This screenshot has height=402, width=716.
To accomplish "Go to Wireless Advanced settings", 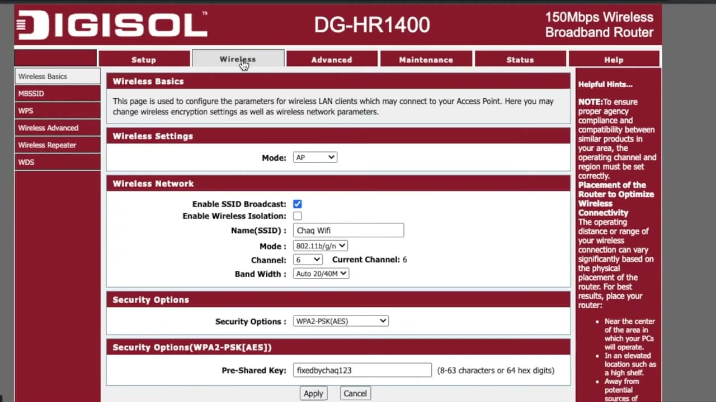I will tap(58, 128).
